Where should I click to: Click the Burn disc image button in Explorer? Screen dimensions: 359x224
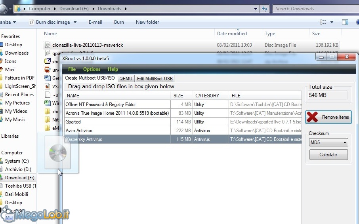coord(50,22)
